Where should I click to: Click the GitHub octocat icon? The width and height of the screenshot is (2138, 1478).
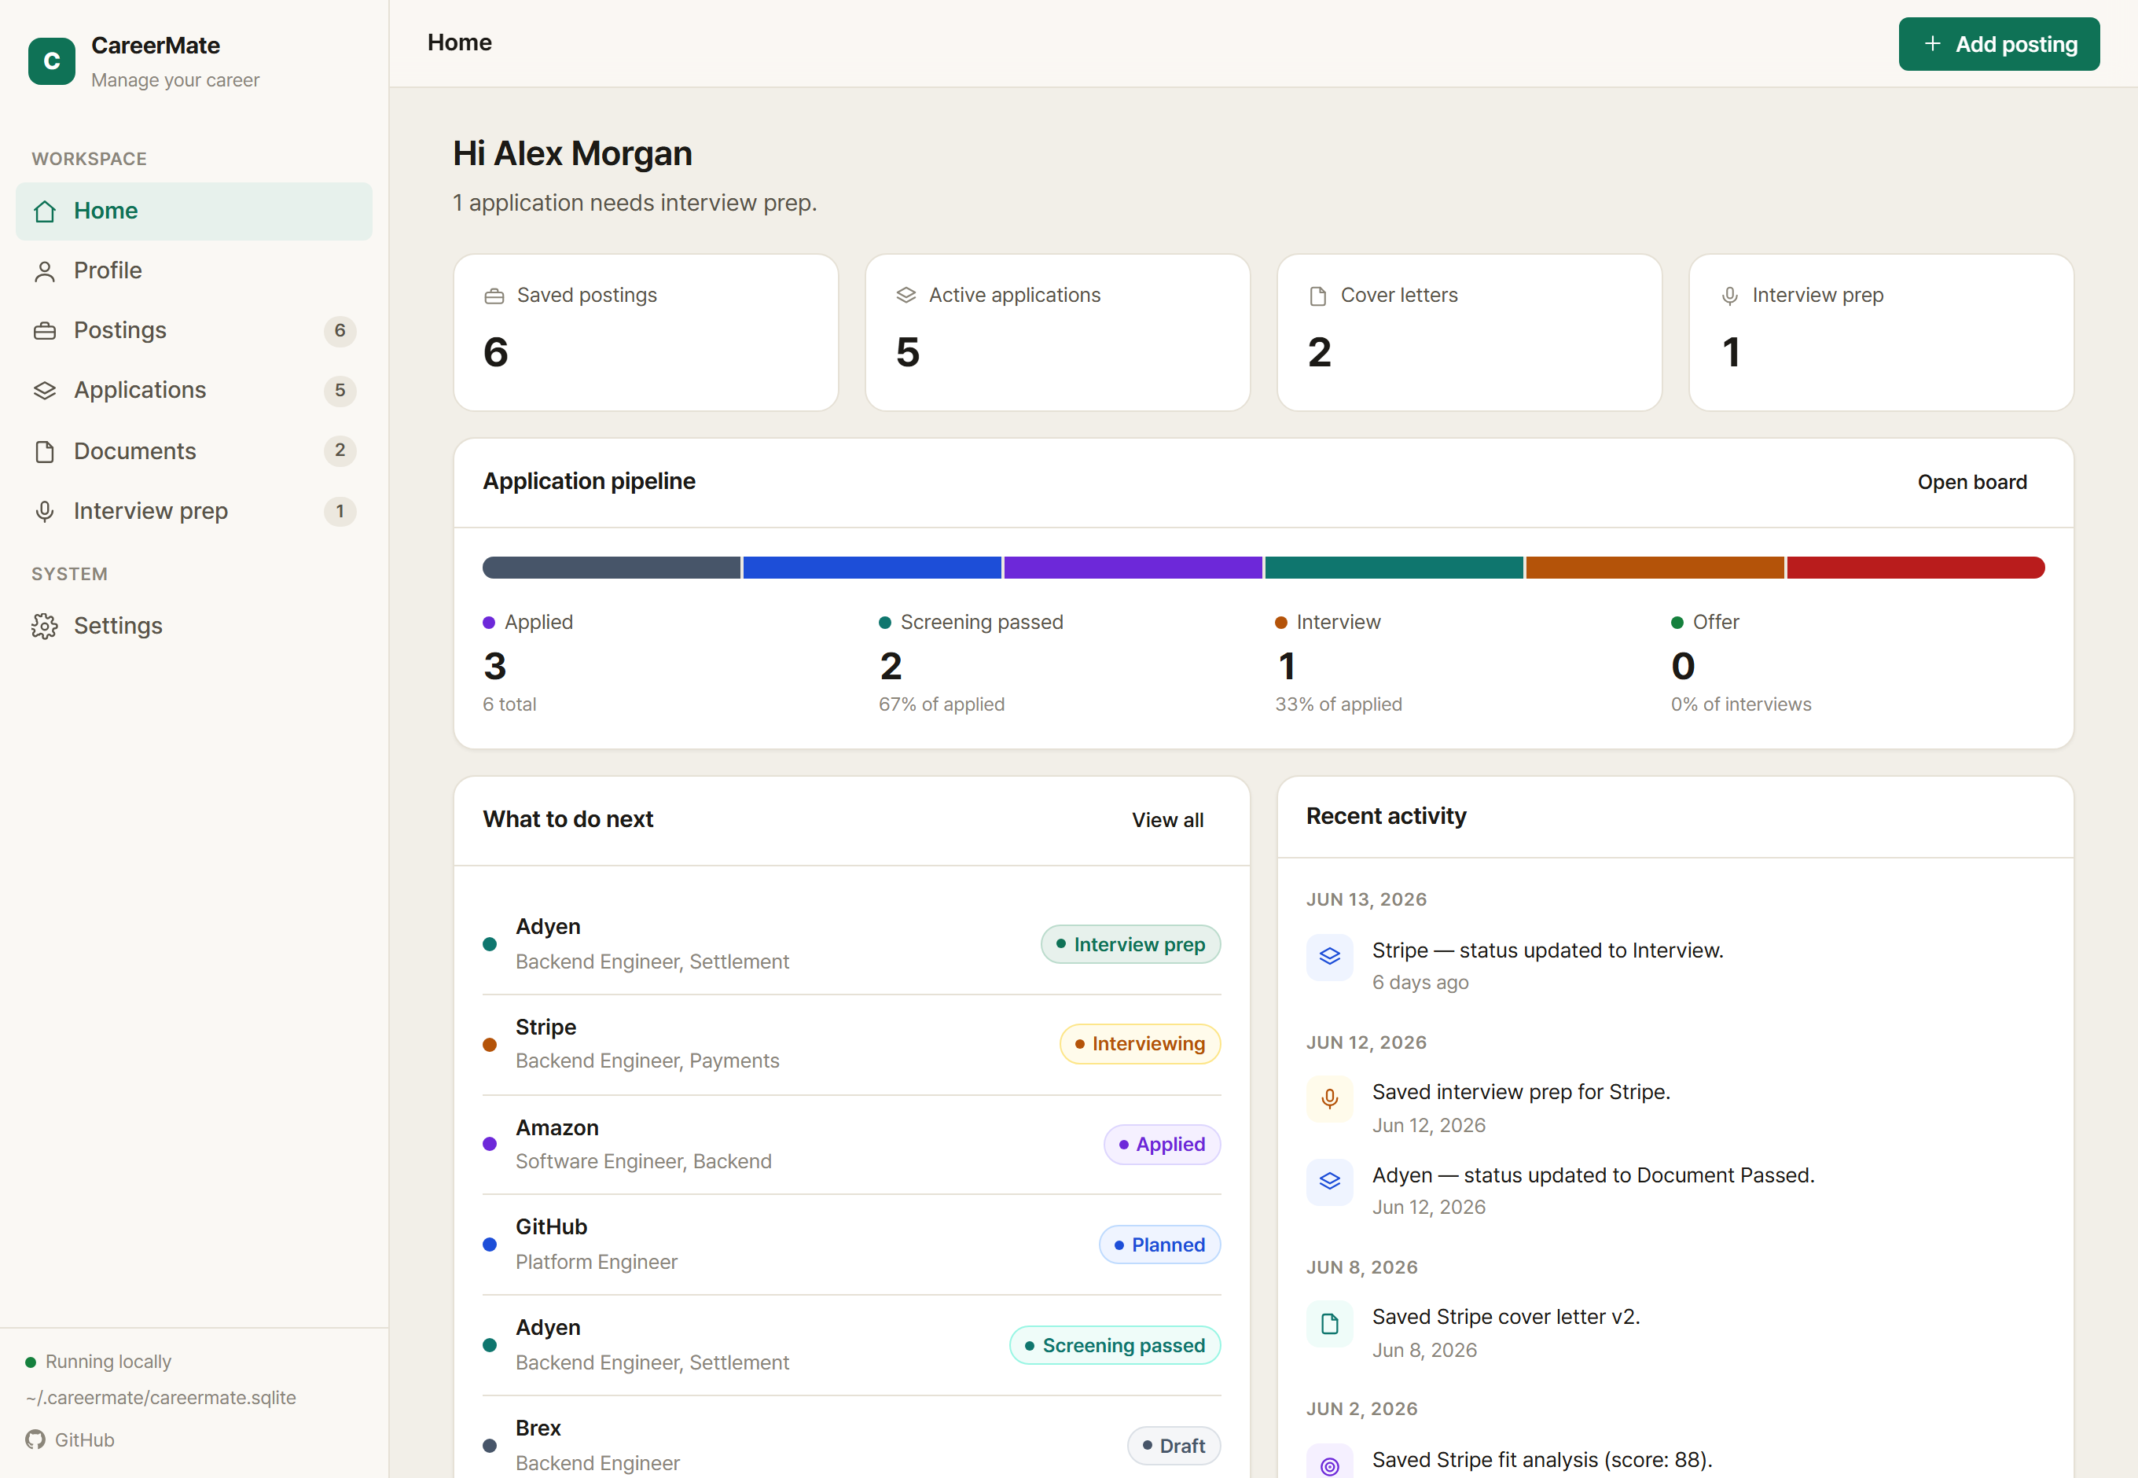[x=35, y=1439]
